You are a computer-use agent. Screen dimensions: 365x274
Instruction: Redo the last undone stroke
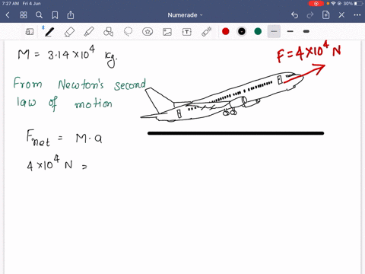pyautogui.click(x=310, y=15)
